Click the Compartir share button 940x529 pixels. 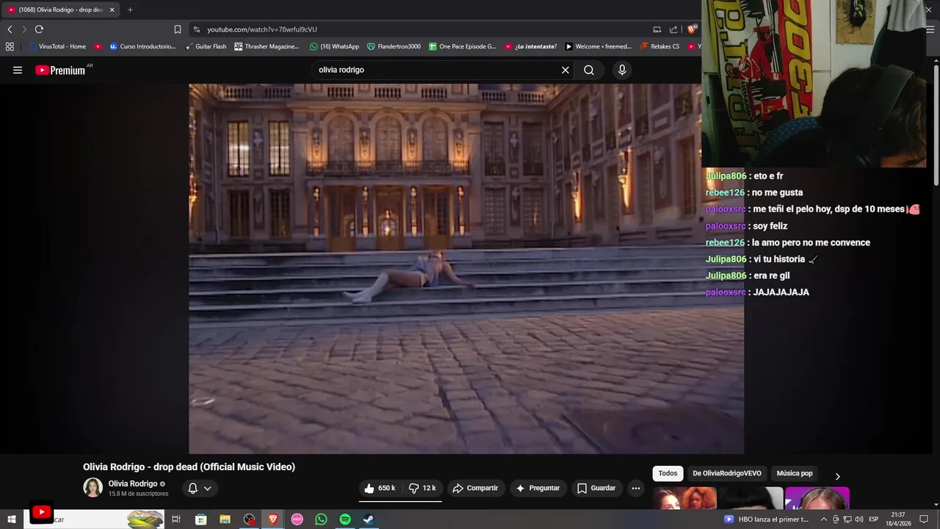(475, 488)
